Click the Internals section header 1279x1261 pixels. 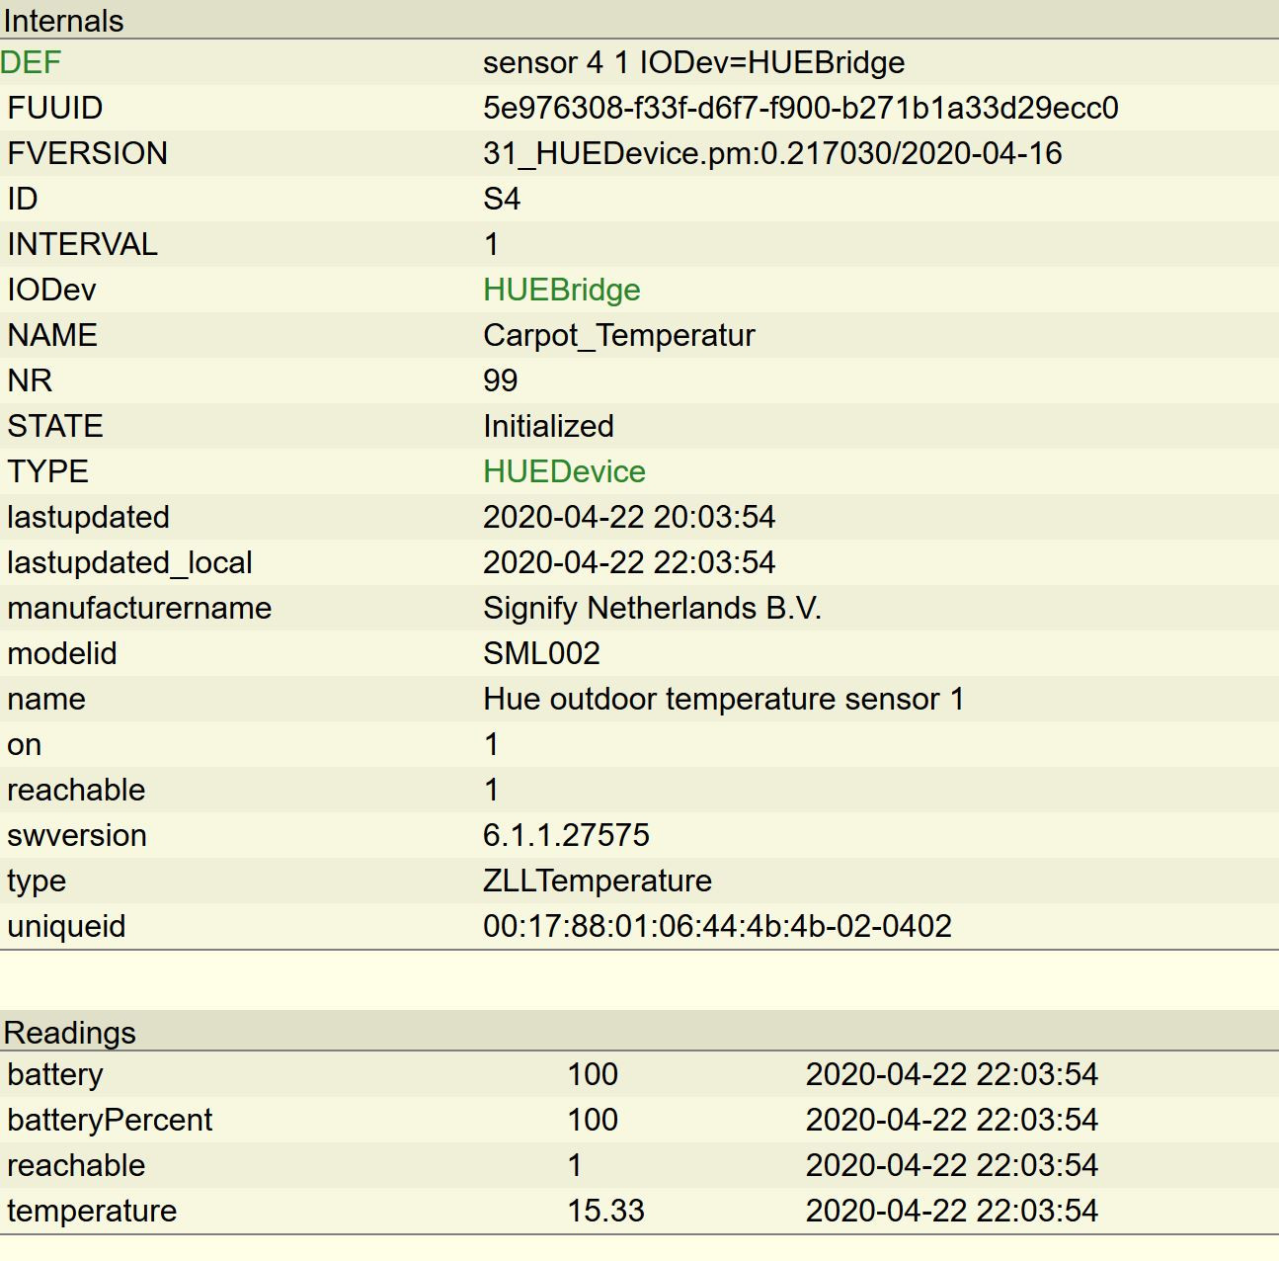[x=64, y=21]
